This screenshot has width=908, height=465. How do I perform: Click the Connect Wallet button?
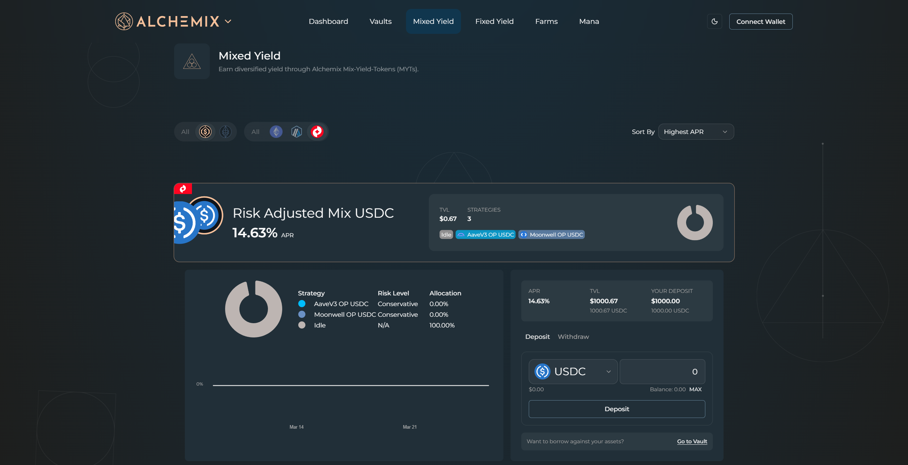coord(760,22)
